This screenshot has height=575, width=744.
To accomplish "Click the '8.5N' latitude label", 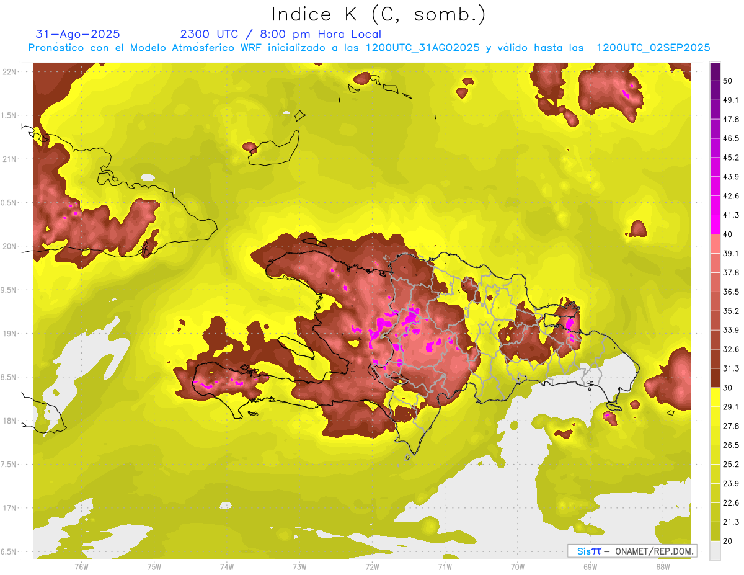I will click(x=10, y=377).
